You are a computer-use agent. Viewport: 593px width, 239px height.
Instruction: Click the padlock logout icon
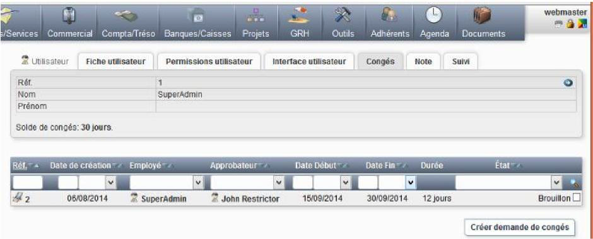point(571,24)
